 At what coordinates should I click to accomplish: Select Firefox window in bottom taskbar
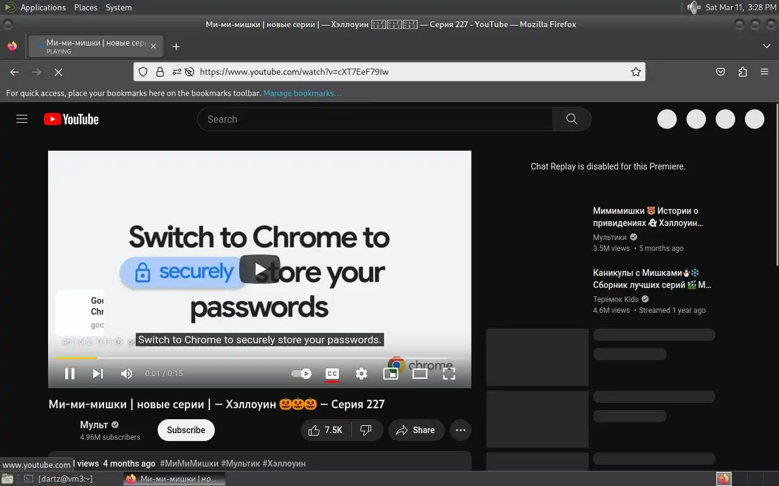pos(173,479)
